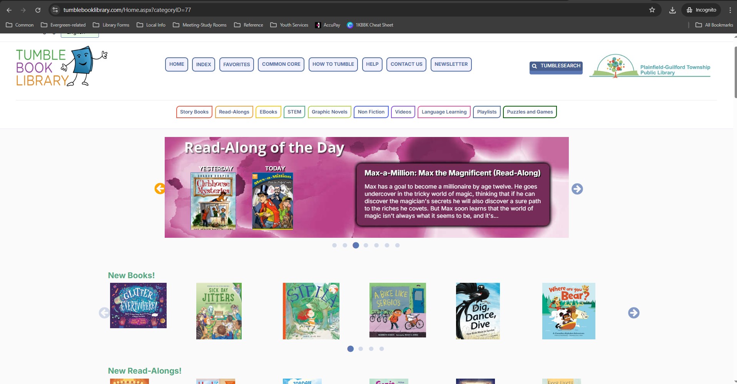Browse the Story Books category

click(194, 112)
